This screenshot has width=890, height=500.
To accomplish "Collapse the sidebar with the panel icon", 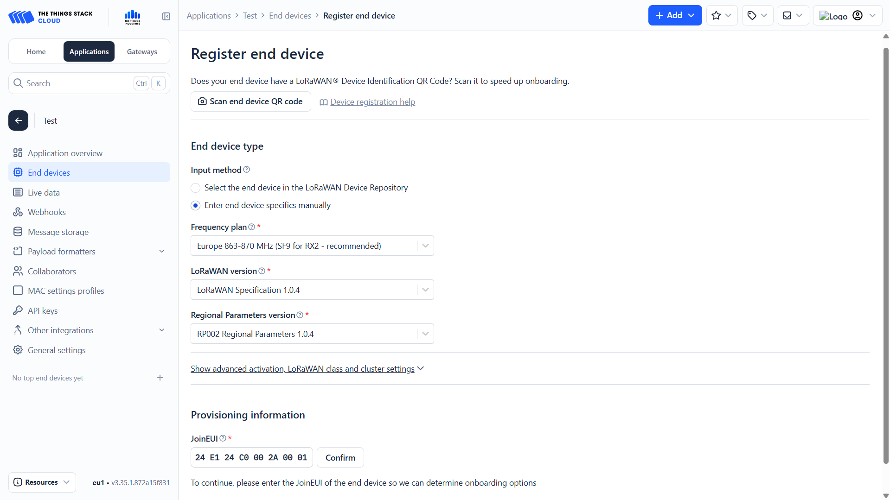I will pyautogui.click(x=166, y=16).
